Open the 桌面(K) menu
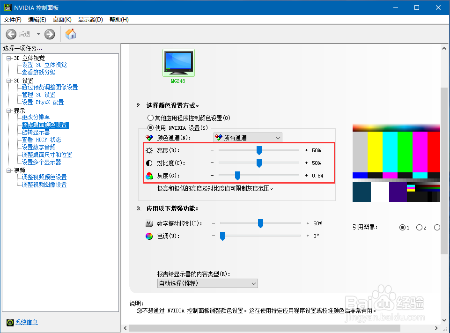The width and height of the screenshot is (450, 333). [x=62, y=20]
